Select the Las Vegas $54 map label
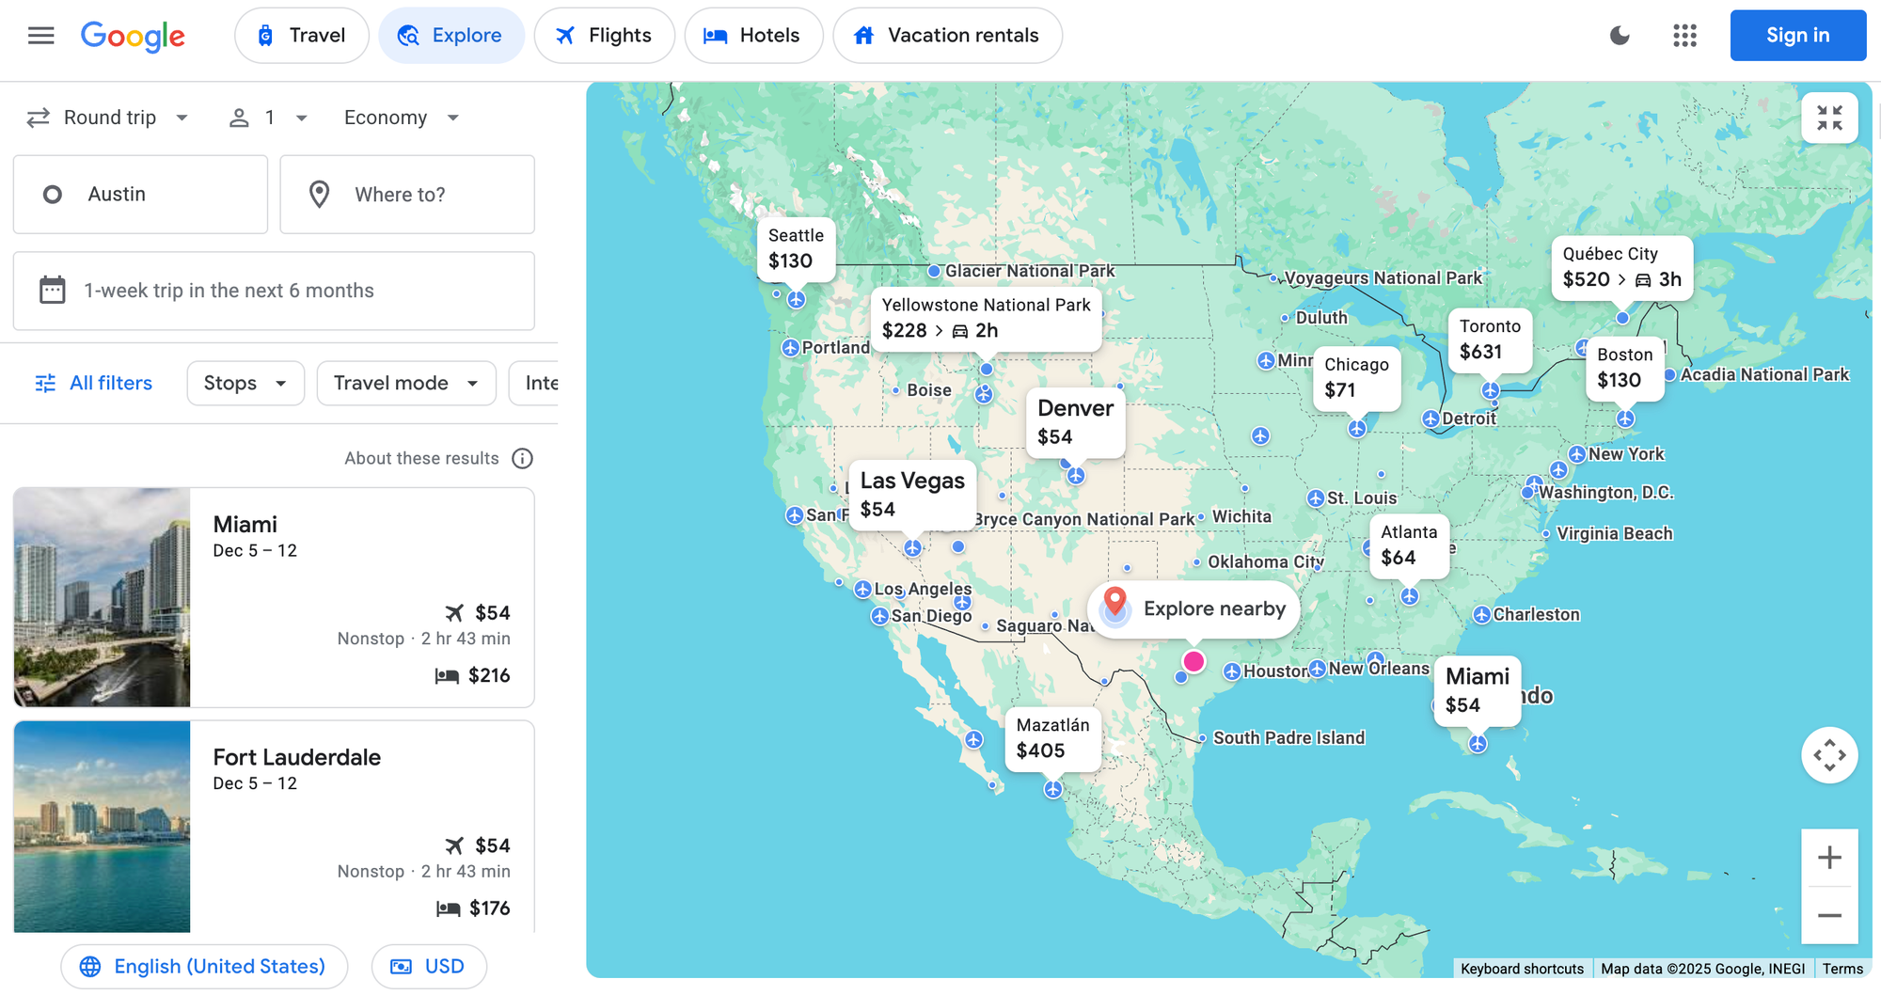Image resolution: width=1881 pixels, height=995 pixels. point(911,495)
